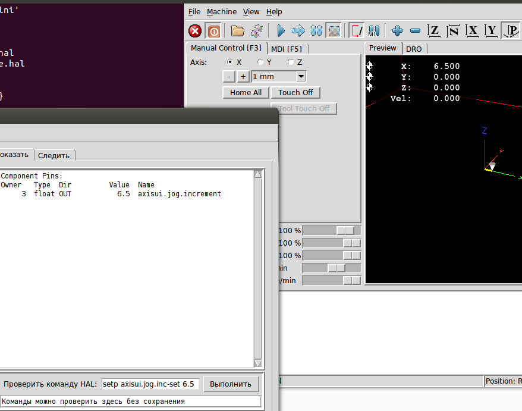Click X axis homed indicator in preview

[x=370, y=65]
